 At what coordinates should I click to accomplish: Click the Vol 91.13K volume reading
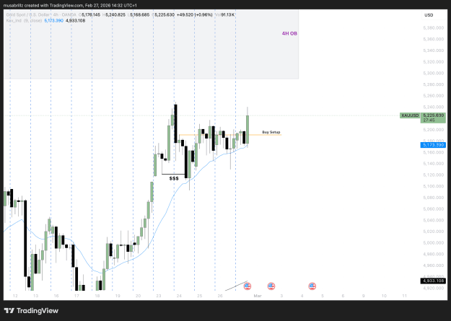click(224, 14)
